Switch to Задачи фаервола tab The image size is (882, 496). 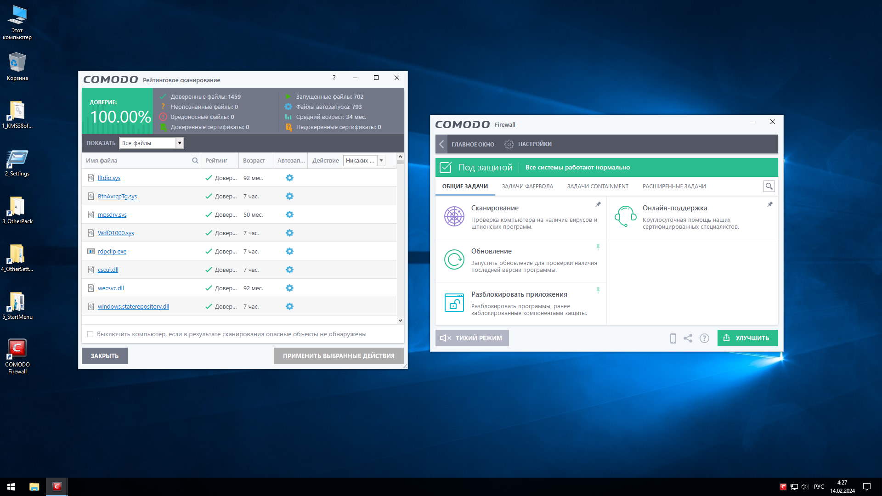click(x=527, y=186)
